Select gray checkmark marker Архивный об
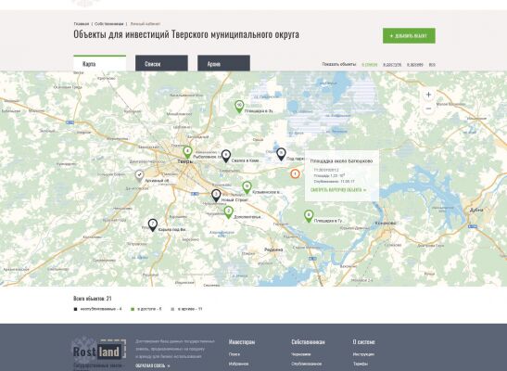 pos(139,175)
